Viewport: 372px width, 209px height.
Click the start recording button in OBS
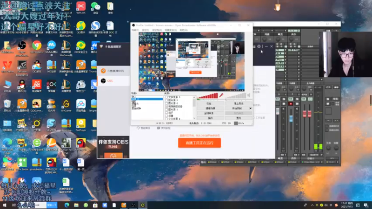(237, 108)
